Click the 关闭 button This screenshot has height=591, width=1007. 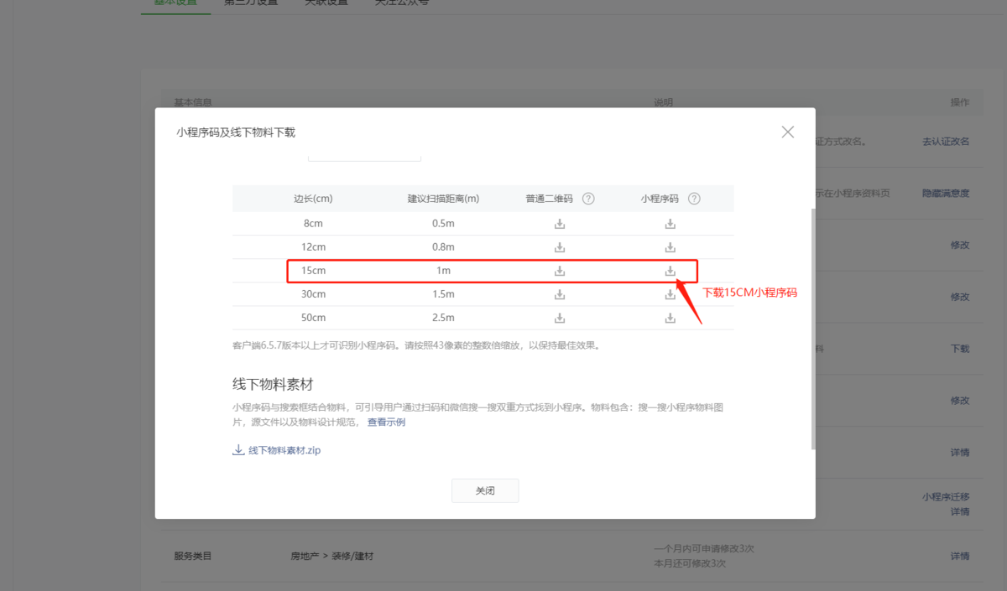click(x=485, y=490)
